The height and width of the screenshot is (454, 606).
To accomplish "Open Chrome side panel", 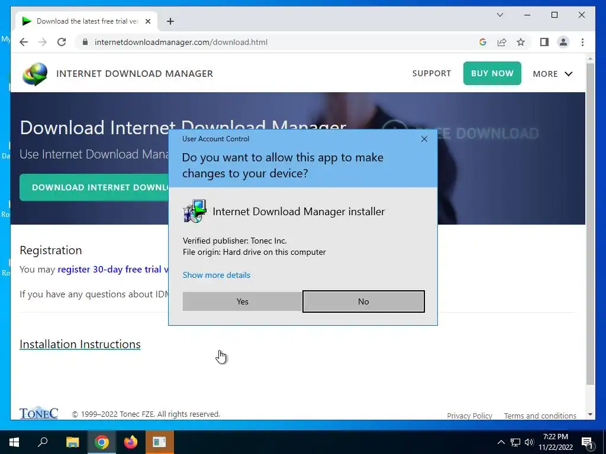I will [x=544, y=42].
